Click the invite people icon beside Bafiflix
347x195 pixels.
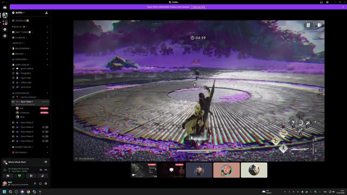tap(46, 13)
